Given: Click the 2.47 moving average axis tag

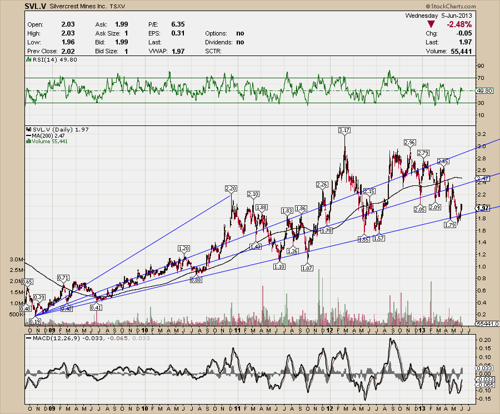Looking at the screenshot, I should [x=482, y=178].
